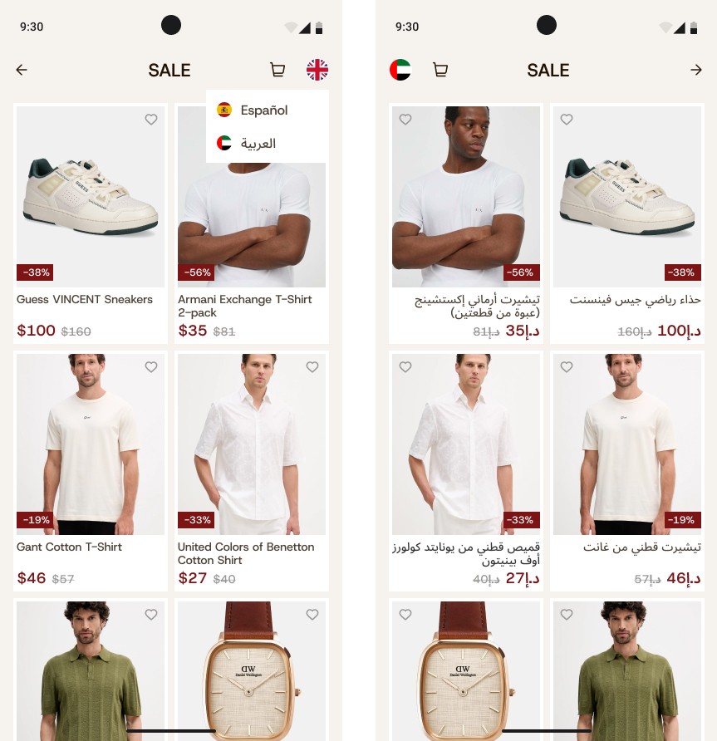Viewport: 717px width, 741px height.
Task: Toggle heart on Gant Cotton T-Shirt
Action: (151, 366)
